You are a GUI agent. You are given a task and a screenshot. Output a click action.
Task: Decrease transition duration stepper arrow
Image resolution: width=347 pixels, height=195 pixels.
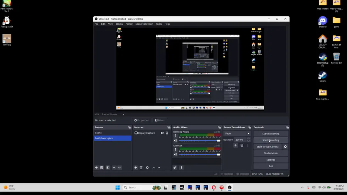click(x=248, y=141)
